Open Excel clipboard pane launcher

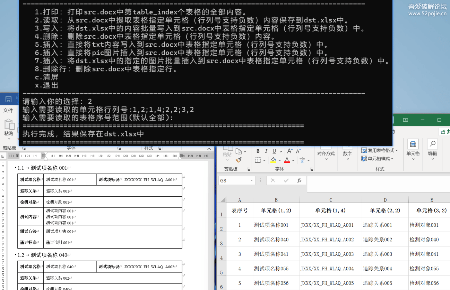pyautogui.click(x=248, y=169)
